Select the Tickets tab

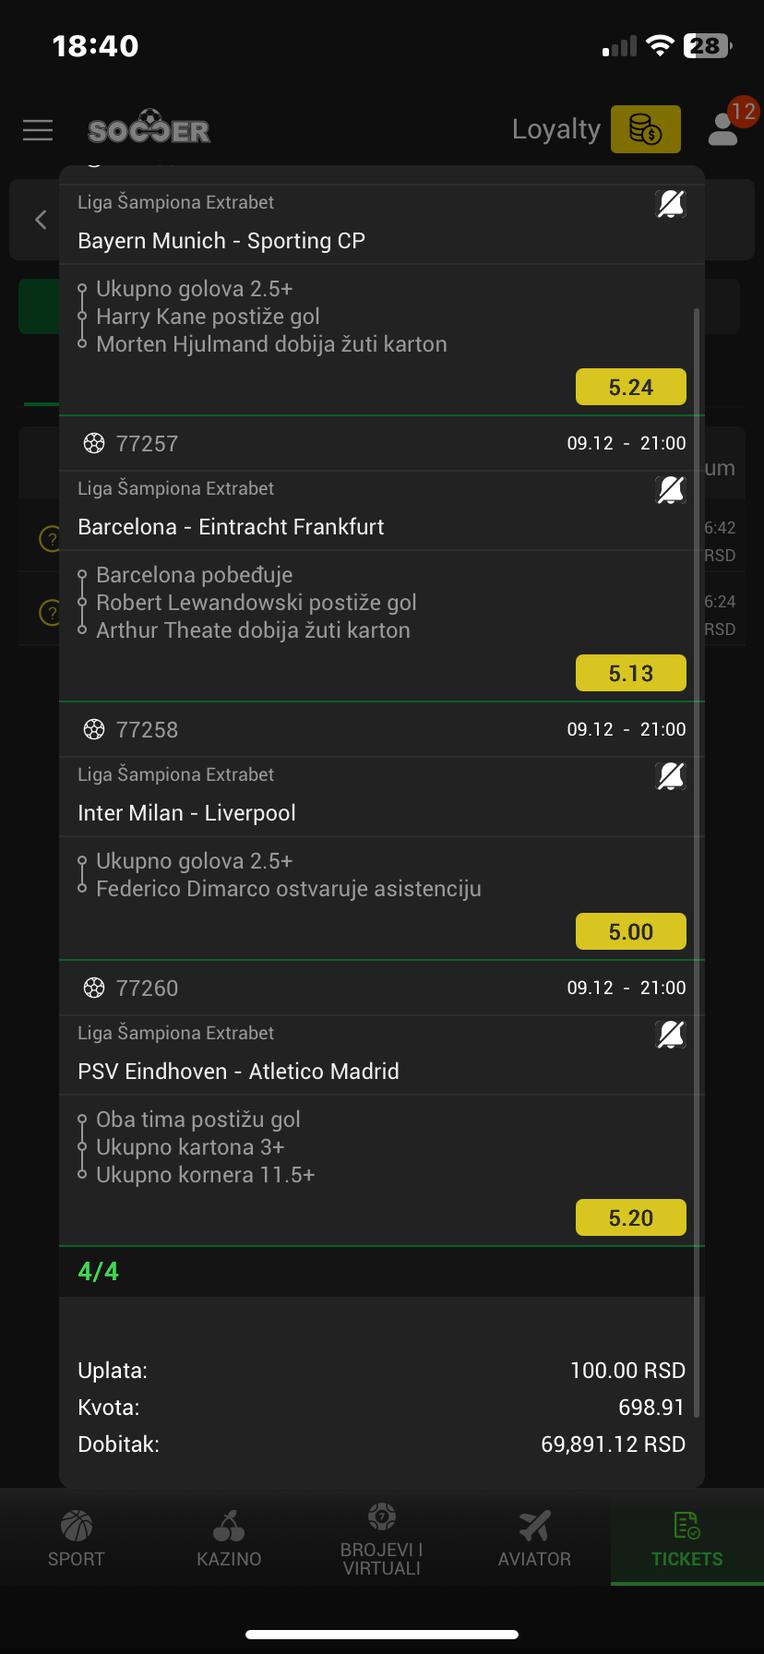pyautogui.click(x=687, y=1539)
